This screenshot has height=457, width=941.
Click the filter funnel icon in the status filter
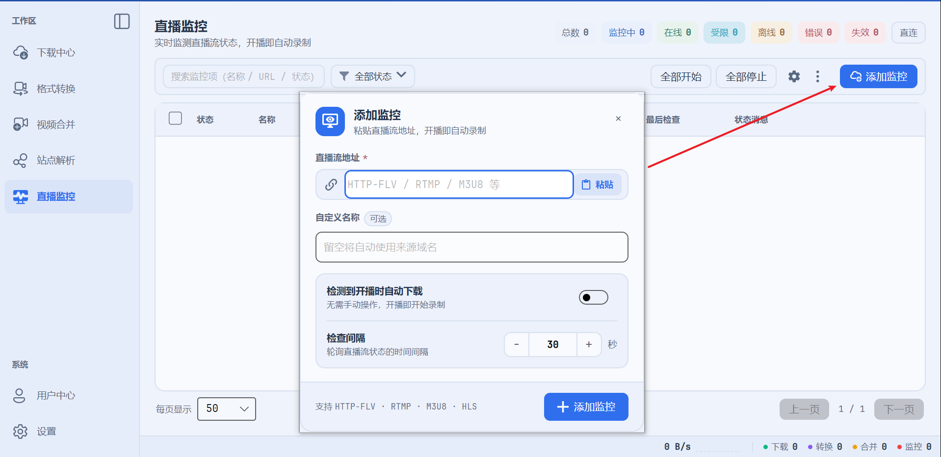344,76
